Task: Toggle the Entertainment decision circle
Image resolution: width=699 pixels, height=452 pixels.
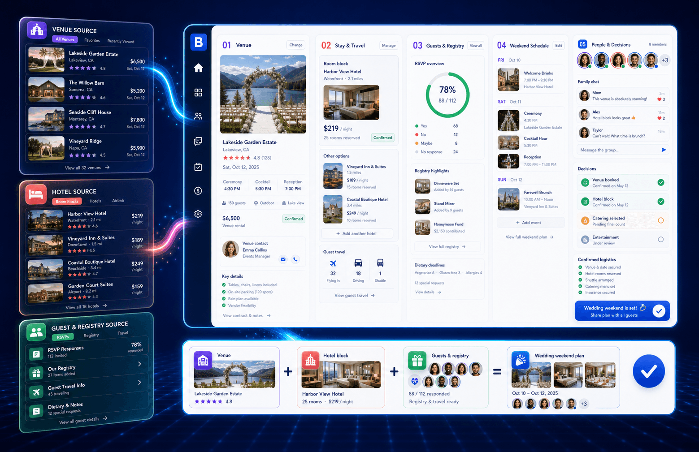Action: [x=660, y=240]
